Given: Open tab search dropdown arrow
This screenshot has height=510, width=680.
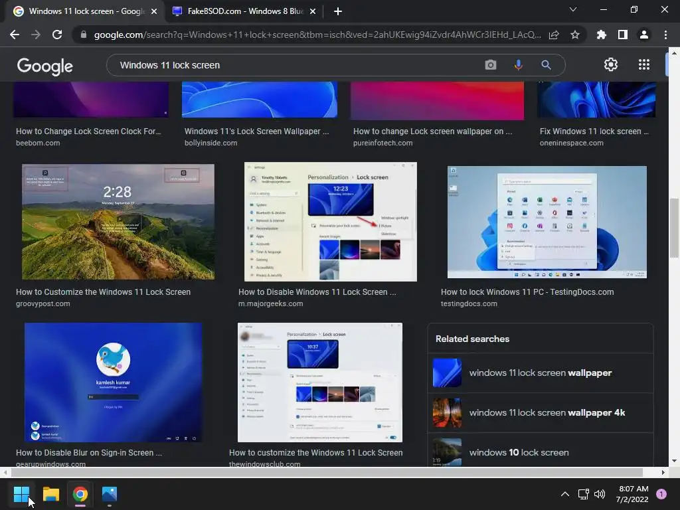Looking at the screenshot, I should (x=573, y=9).
